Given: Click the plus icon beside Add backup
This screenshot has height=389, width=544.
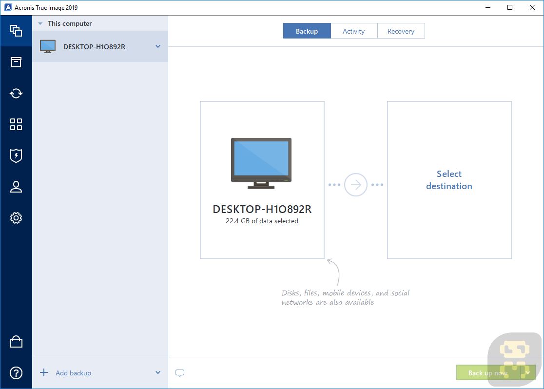Looking at the screenshot, I should tap(44, 373).
